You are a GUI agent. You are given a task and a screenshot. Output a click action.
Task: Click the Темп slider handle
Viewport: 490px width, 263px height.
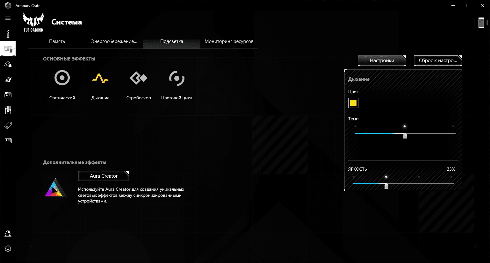[x=405, y=136]
